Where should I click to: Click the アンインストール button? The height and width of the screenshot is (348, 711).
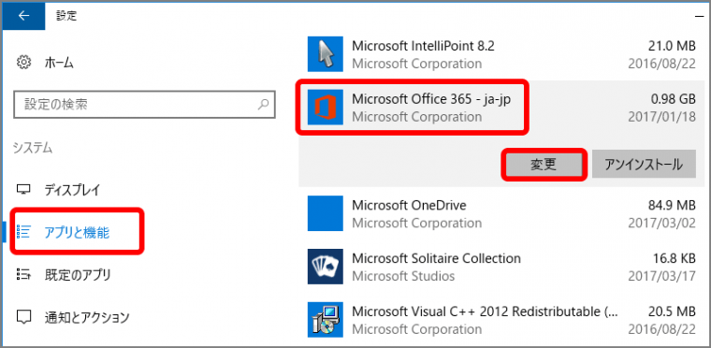644,165
